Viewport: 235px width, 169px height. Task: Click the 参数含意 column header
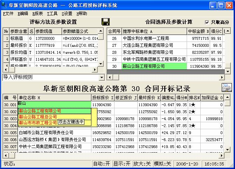pos(19,31)
